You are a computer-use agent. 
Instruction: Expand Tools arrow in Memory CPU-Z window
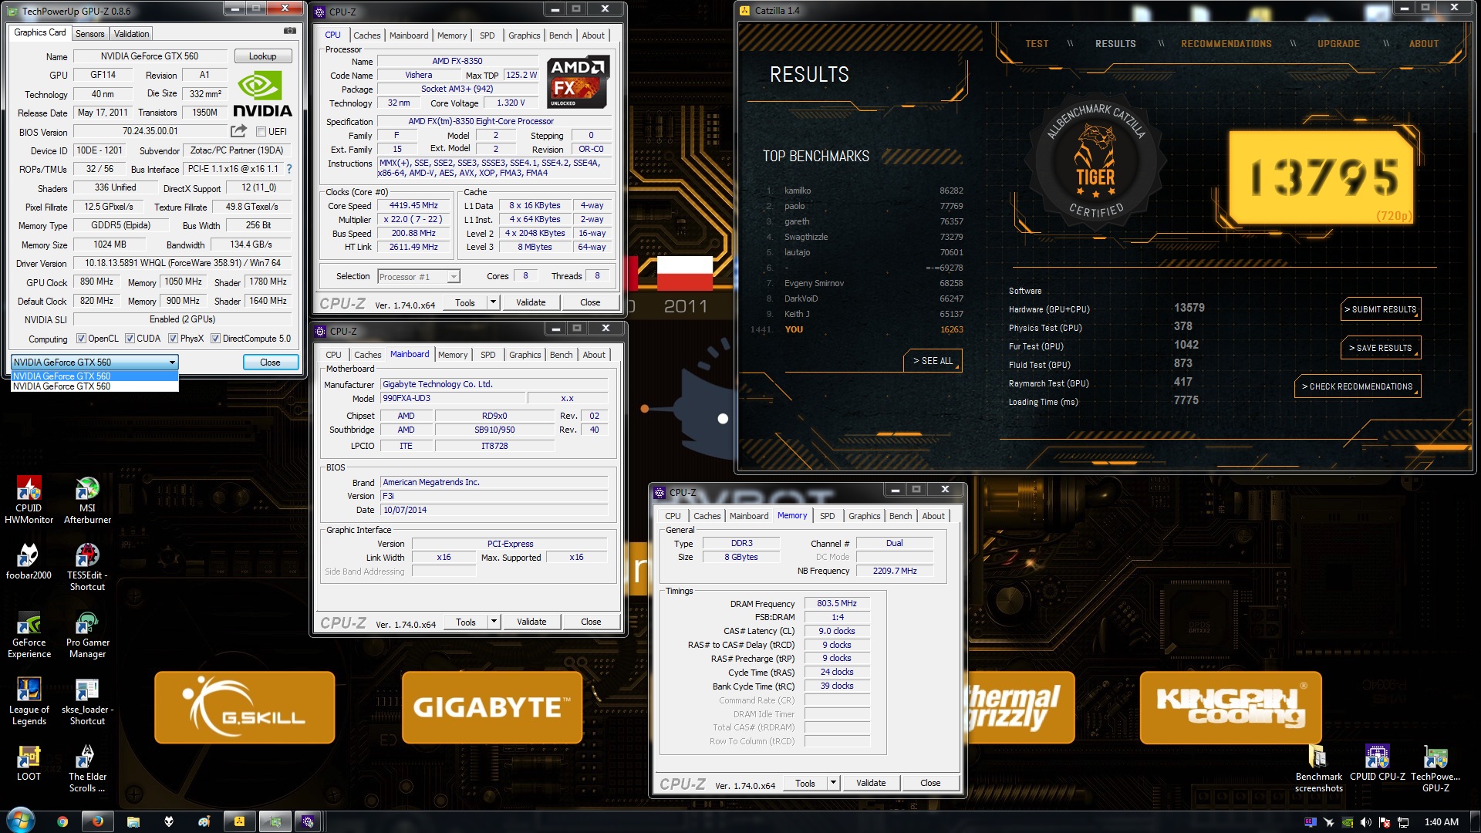[833, 783]
